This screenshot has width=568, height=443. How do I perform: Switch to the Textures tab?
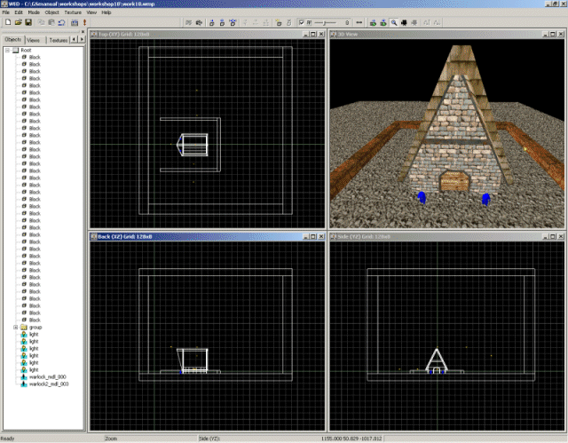pos(58,40)
